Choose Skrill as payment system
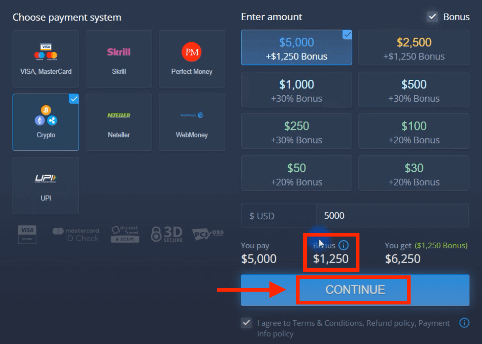Image resolution: width=482 pixels, height=344 pixels. [118, 59]
